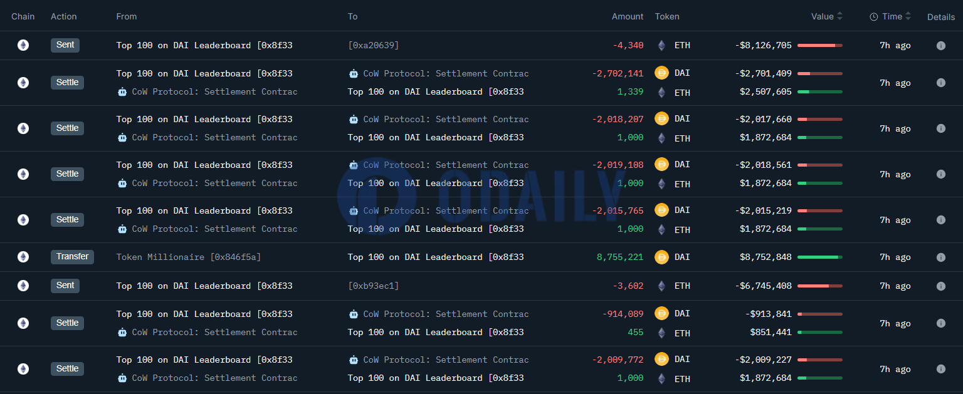
Task: Open recipient address [0xb93ec1]
Action: tap(374, 286)
